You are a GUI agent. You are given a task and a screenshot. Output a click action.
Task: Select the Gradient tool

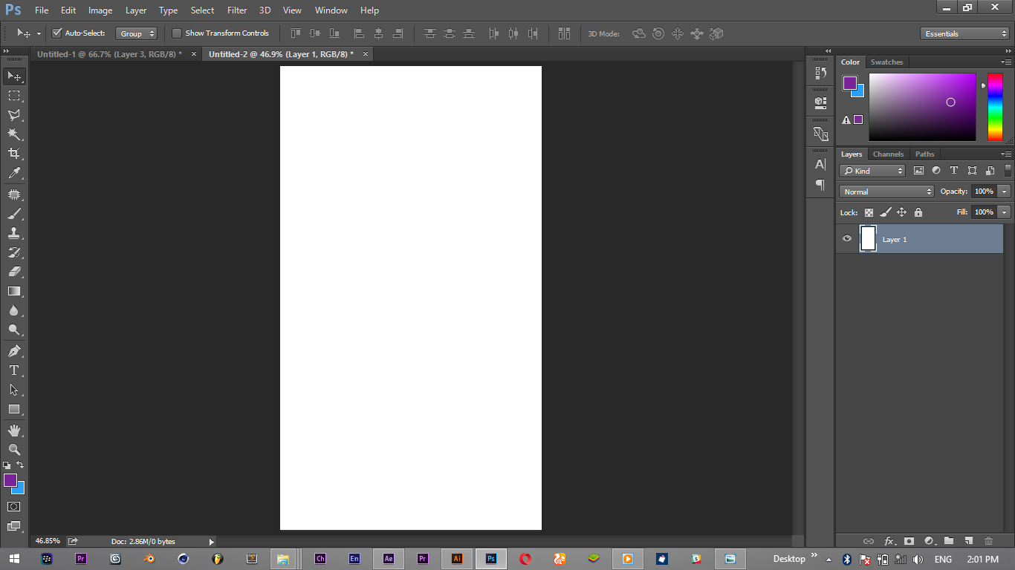tap(14, 291)
